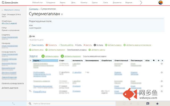Click the green check icon of Принять работу
Screen dimensions: 170x106
pyautogui.click(x=59, y=45)
